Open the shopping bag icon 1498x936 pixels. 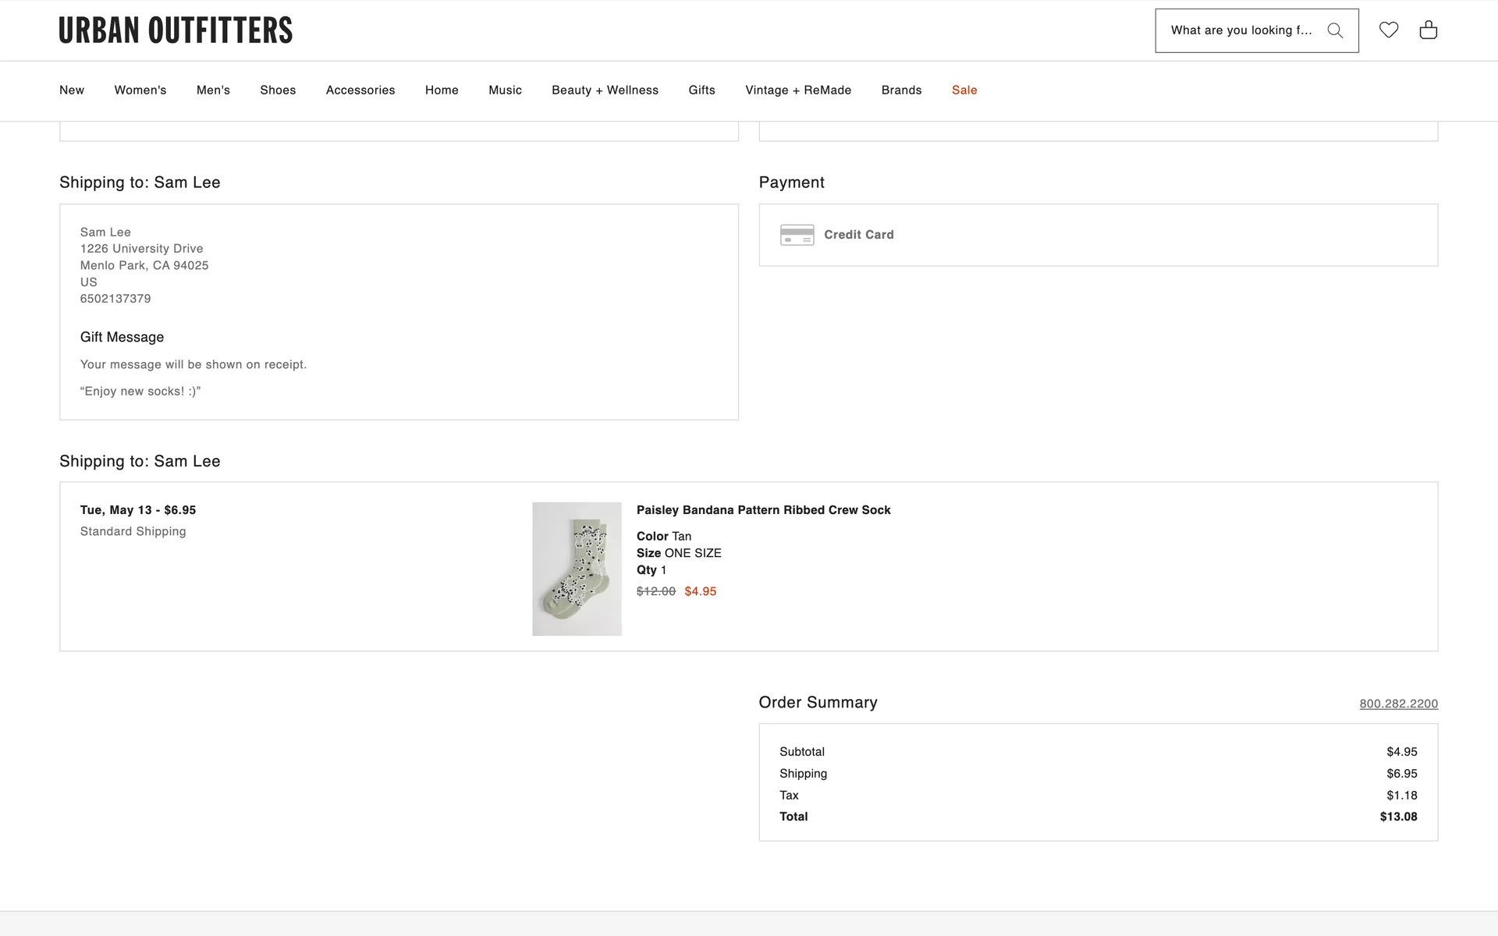pos(1428,30)
